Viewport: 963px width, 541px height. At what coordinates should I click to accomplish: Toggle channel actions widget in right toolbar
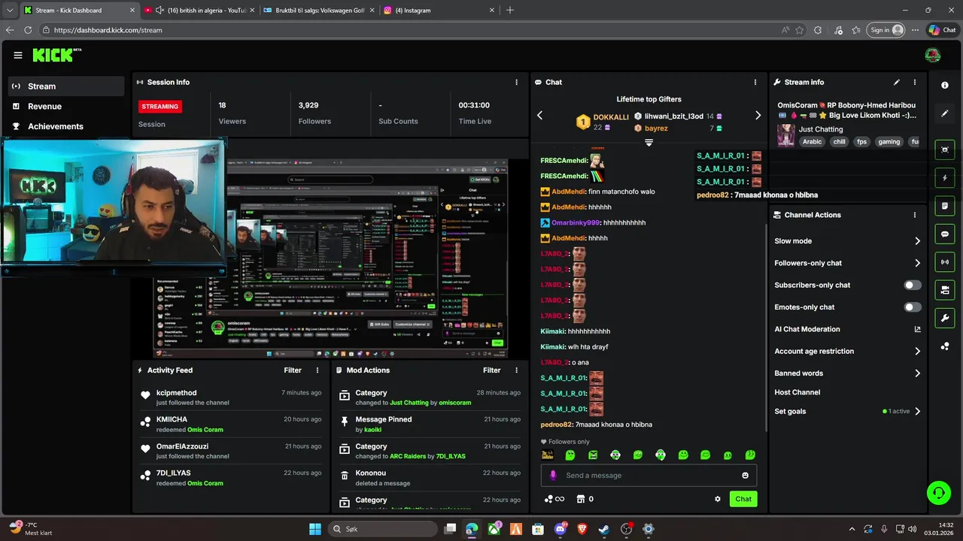coord(945,290)
